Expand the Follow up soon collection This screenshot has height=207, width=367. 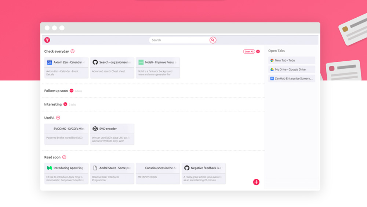pos(72,91)
